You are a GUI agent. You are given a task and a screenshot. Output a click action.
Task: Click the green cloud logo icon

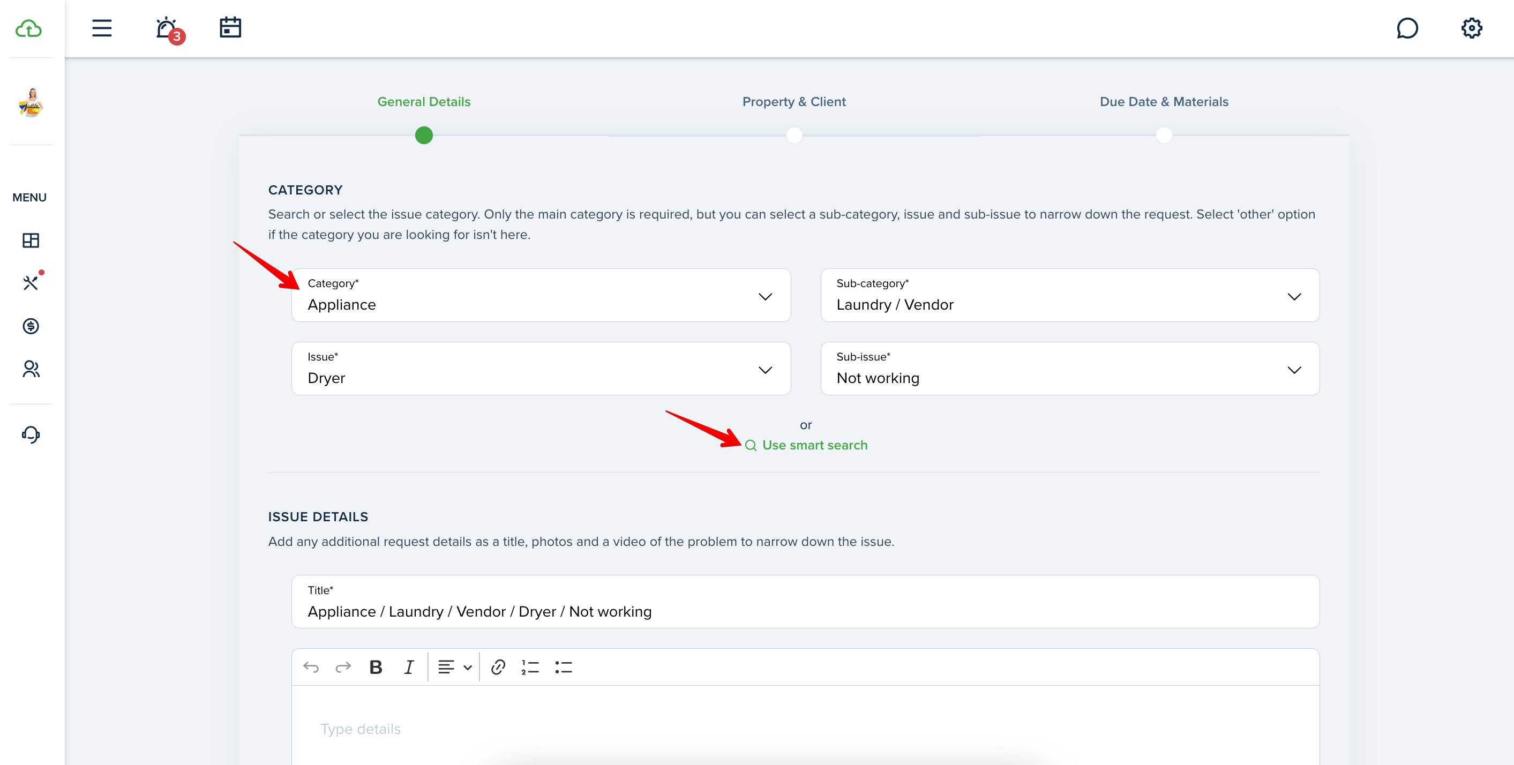29,29
